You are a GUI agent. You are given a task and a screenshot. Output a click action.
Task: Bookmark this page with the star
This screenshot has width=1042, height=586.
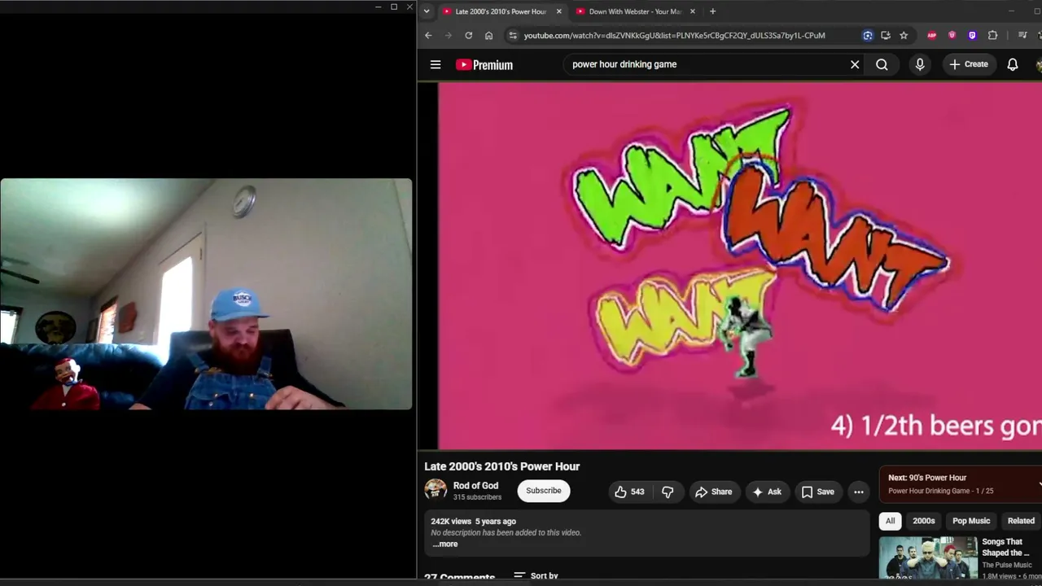click(x=904, y=35)
